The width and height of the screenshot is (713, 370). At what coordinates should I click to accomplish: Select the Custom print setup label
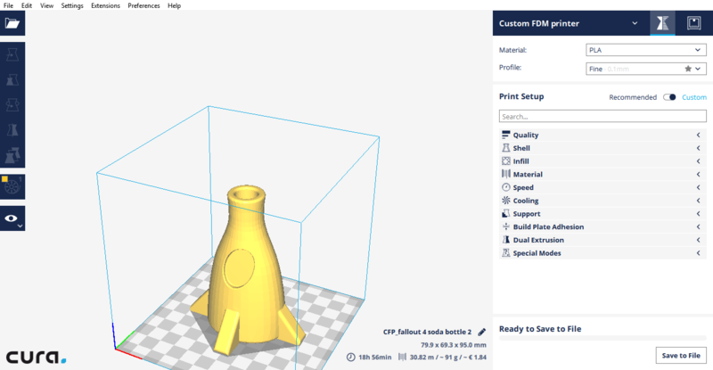(x=694, y=97)
